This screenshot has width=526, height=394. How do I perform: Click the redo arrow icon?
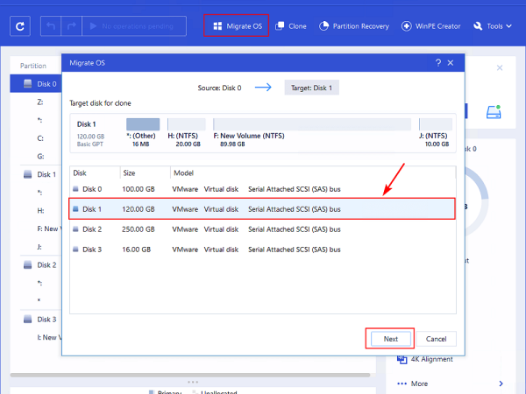point(72,26)
